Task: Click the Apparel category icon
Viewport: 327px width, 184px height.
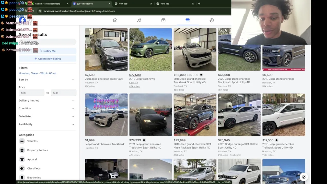Action: 22,159
